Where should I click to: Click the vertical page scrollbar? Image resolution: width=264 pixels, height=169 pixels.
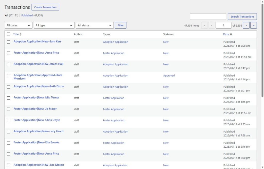262,50
